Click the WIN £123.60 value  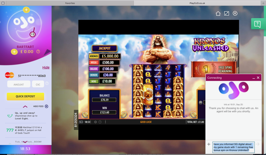point(104,112)
